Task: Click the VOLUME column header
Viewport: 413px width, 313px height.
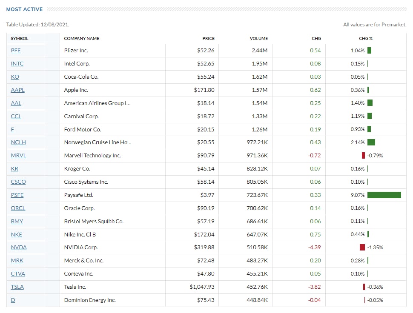Action: [x=258, y=38]
